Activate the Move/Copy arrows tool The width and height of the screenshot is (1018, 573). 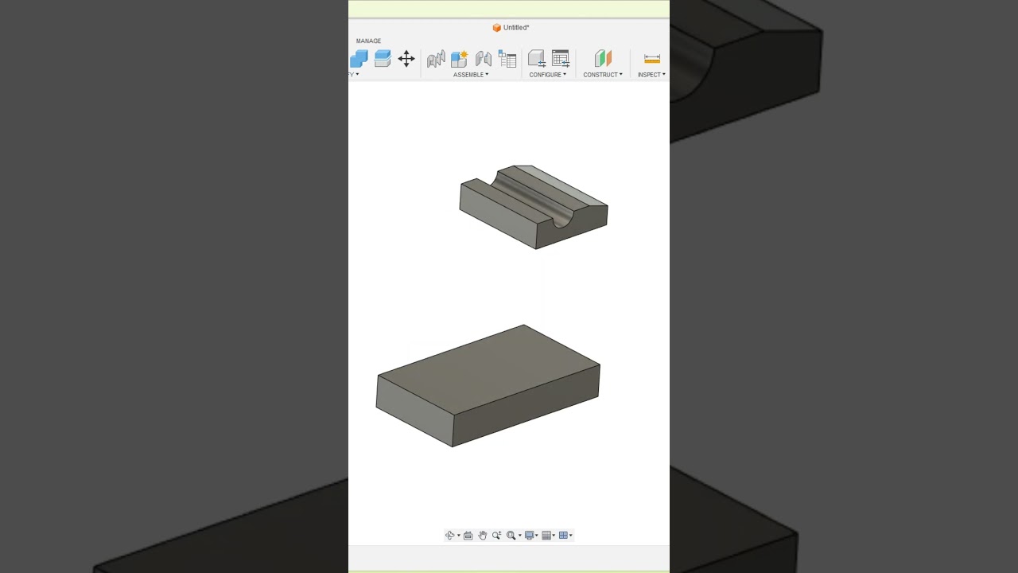[406, 58]
